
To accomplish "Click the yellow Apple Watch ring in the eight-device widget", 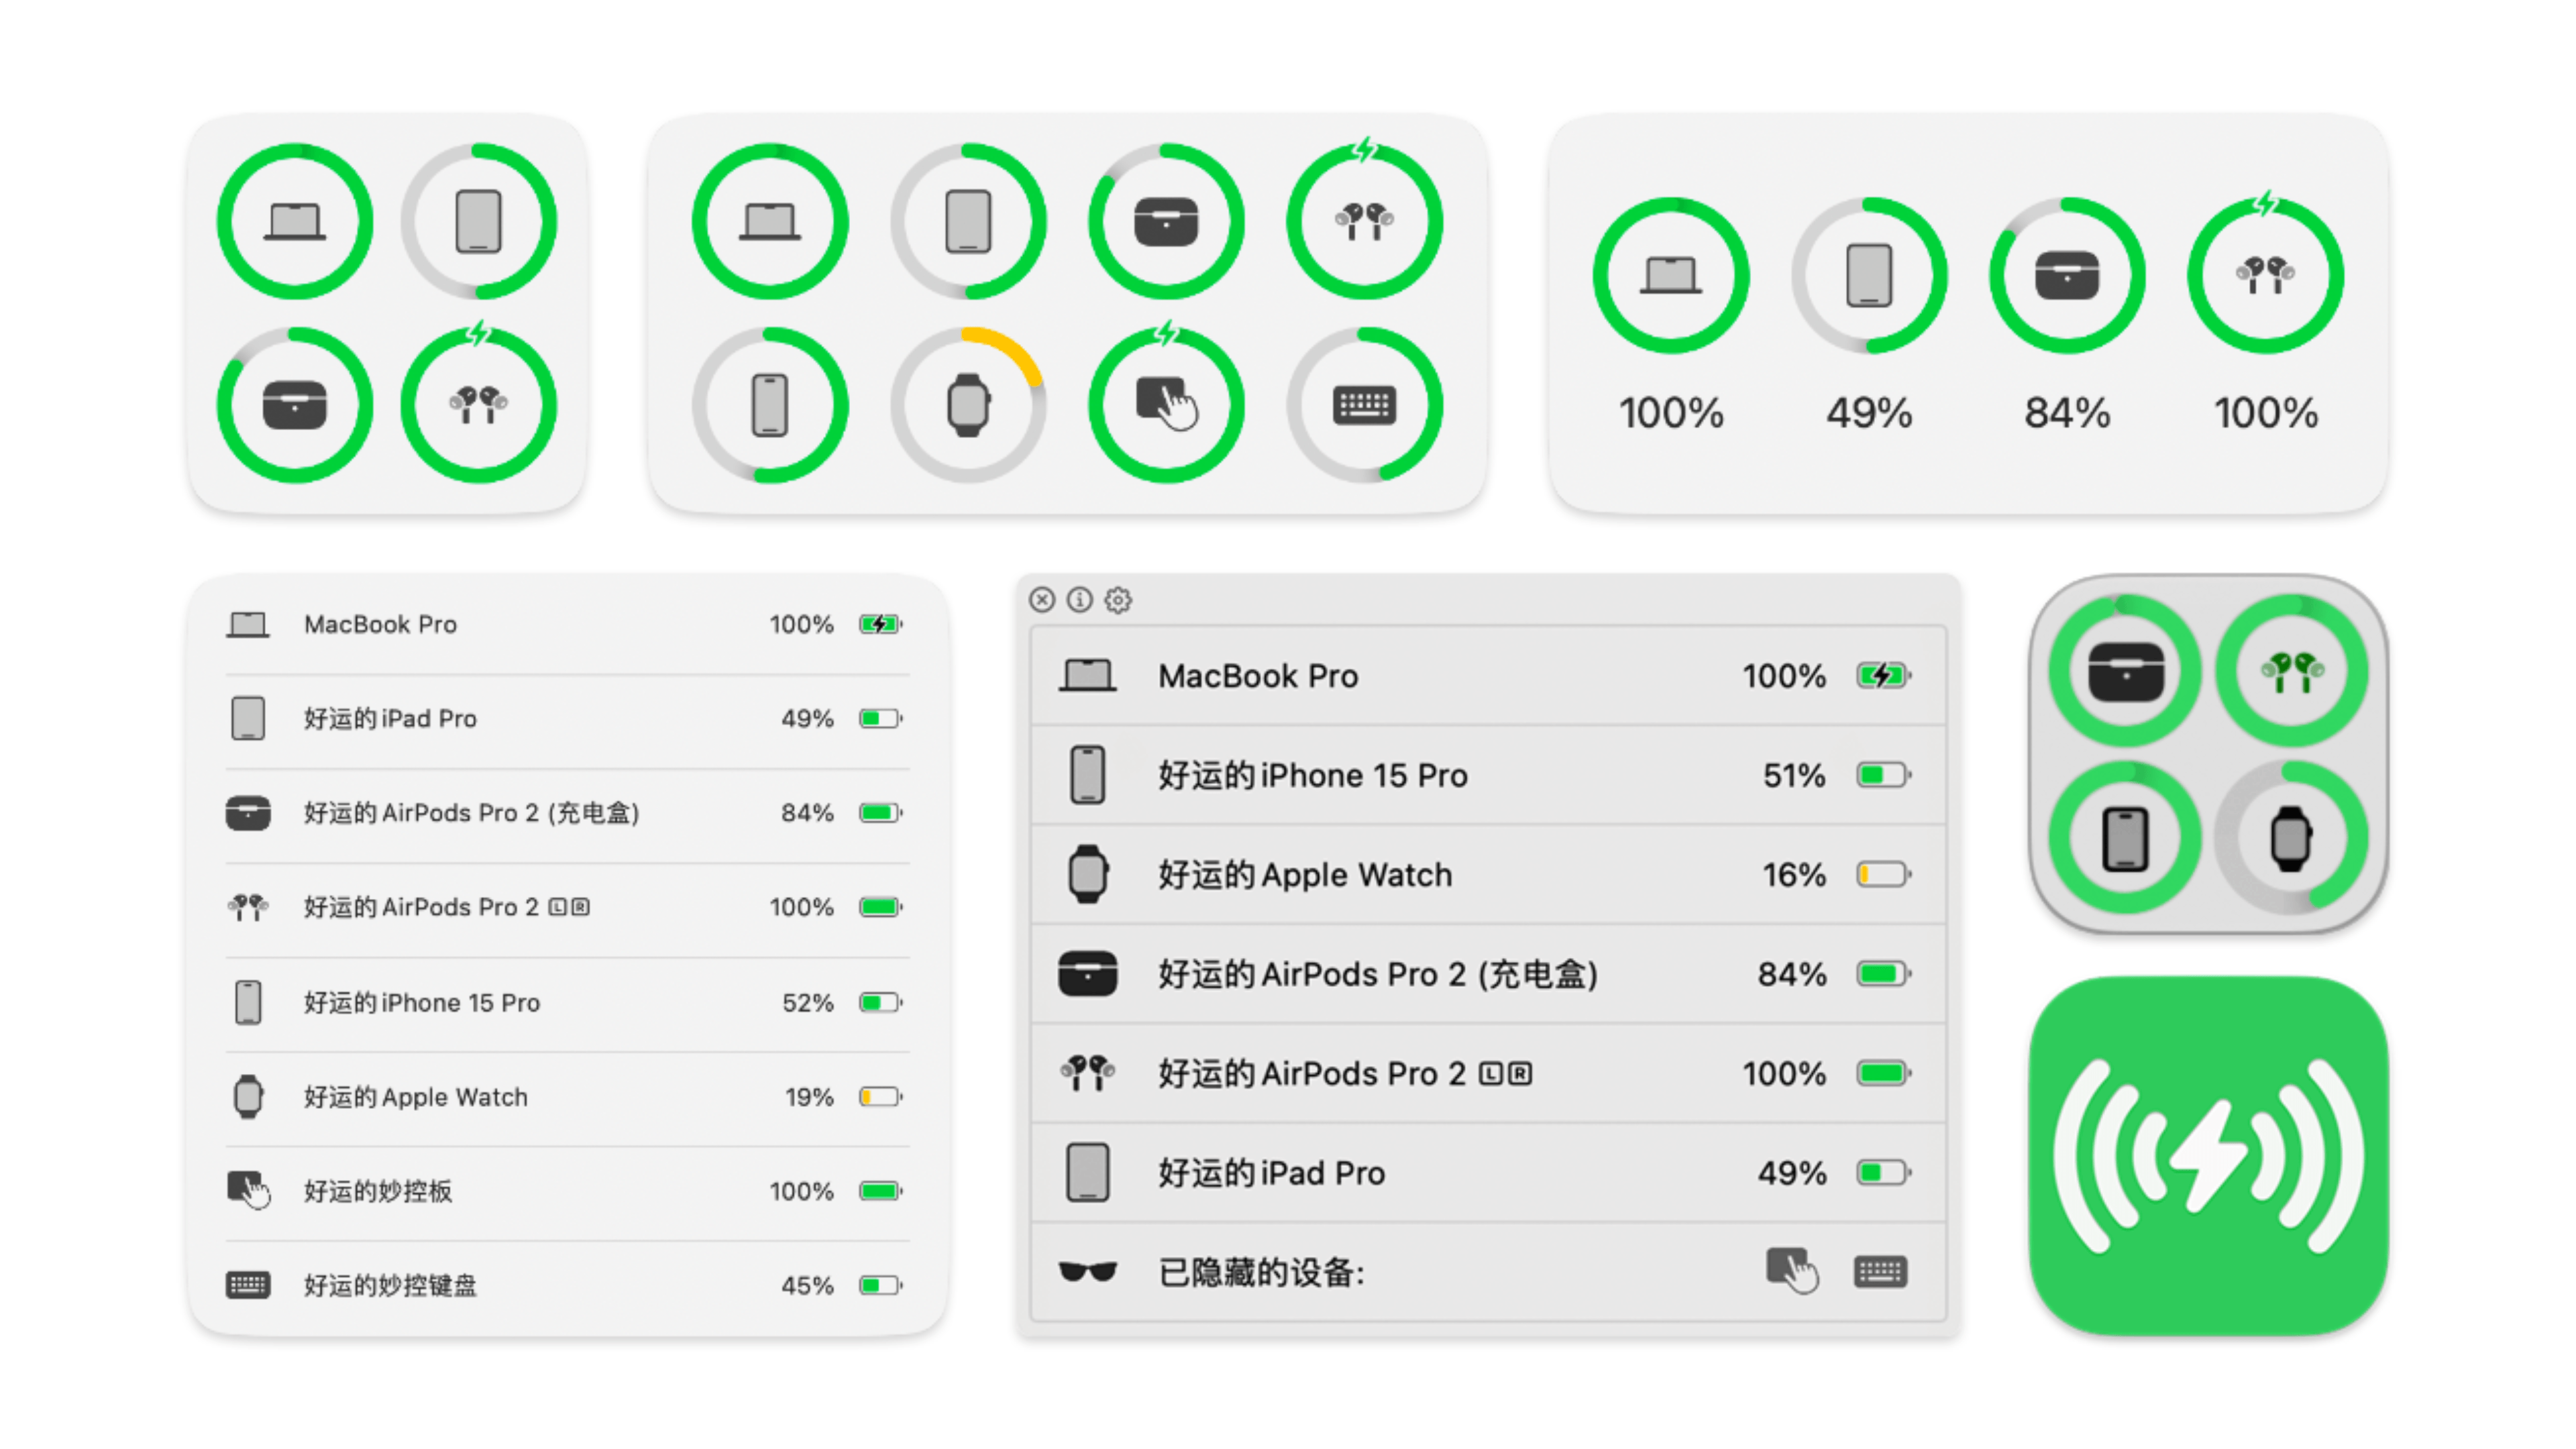I will (968, 405).
